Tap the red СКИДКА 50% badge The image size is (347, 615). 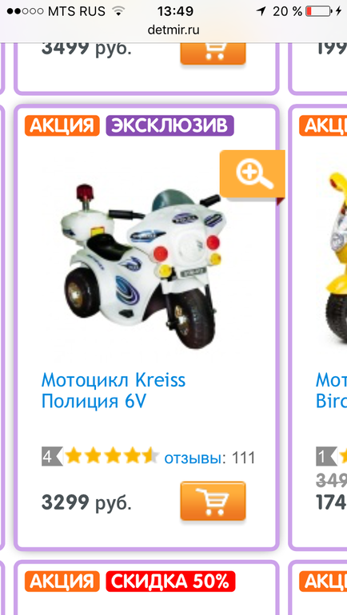(x=170, y=581)
